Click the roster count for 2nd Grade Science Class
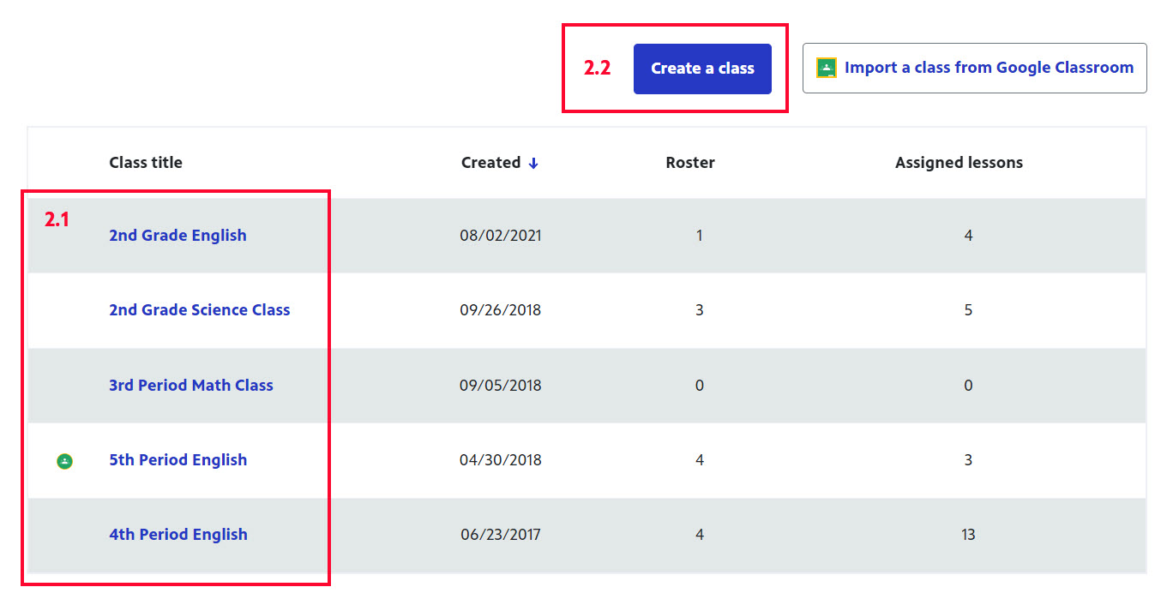The width and height of the screenshot is (1167, 599). (x=700, y=310)
